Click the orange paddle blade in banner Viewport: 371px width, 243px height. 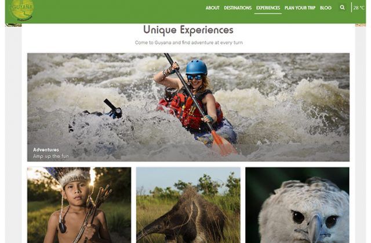pyautogui.click(x=224, y=143)
